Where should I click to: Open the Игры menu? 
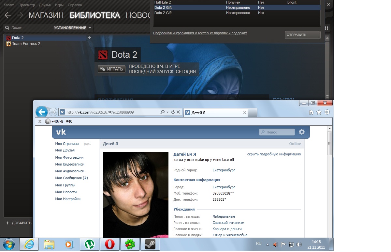point(59,5)
